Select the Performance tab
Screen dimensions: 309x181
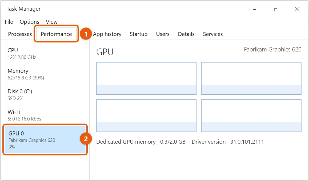[56, 34]
